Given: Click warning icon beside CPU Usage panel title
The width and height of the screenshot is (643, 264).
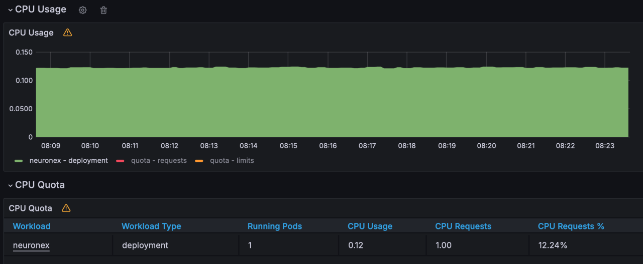Looking at the screenshot, I should 67,33.
